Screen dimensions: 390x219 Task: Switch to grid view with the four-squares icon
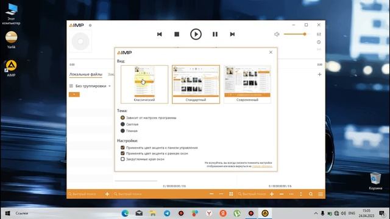pos(231,194)
